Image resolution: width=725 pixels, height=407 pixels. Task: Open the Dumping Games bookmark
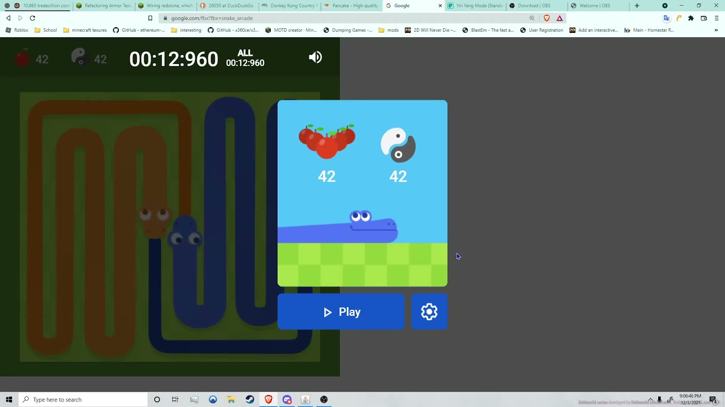pos(348,30)
